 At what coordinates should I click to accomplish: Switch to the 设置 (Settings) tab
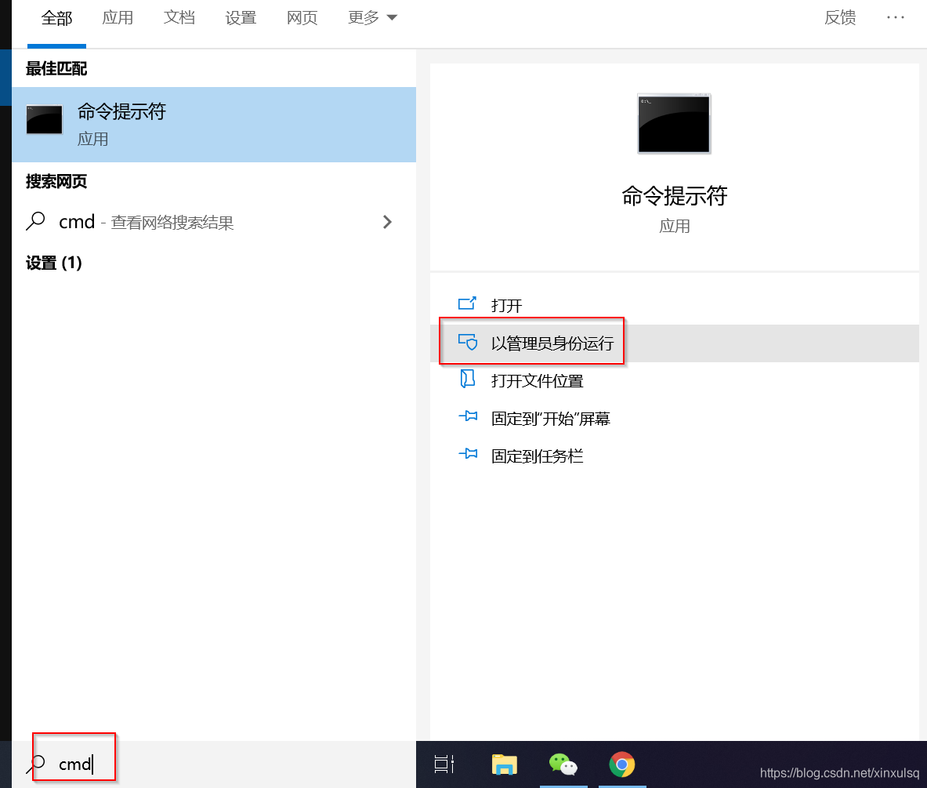241,17
